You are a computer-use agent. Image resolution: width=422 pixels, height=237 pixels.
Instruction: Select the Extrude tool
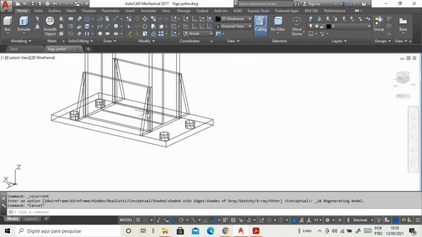click(24, 24)
